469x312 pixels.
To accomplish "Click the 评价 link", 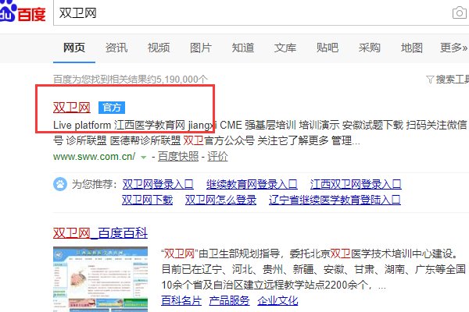I will coord(217,157).
